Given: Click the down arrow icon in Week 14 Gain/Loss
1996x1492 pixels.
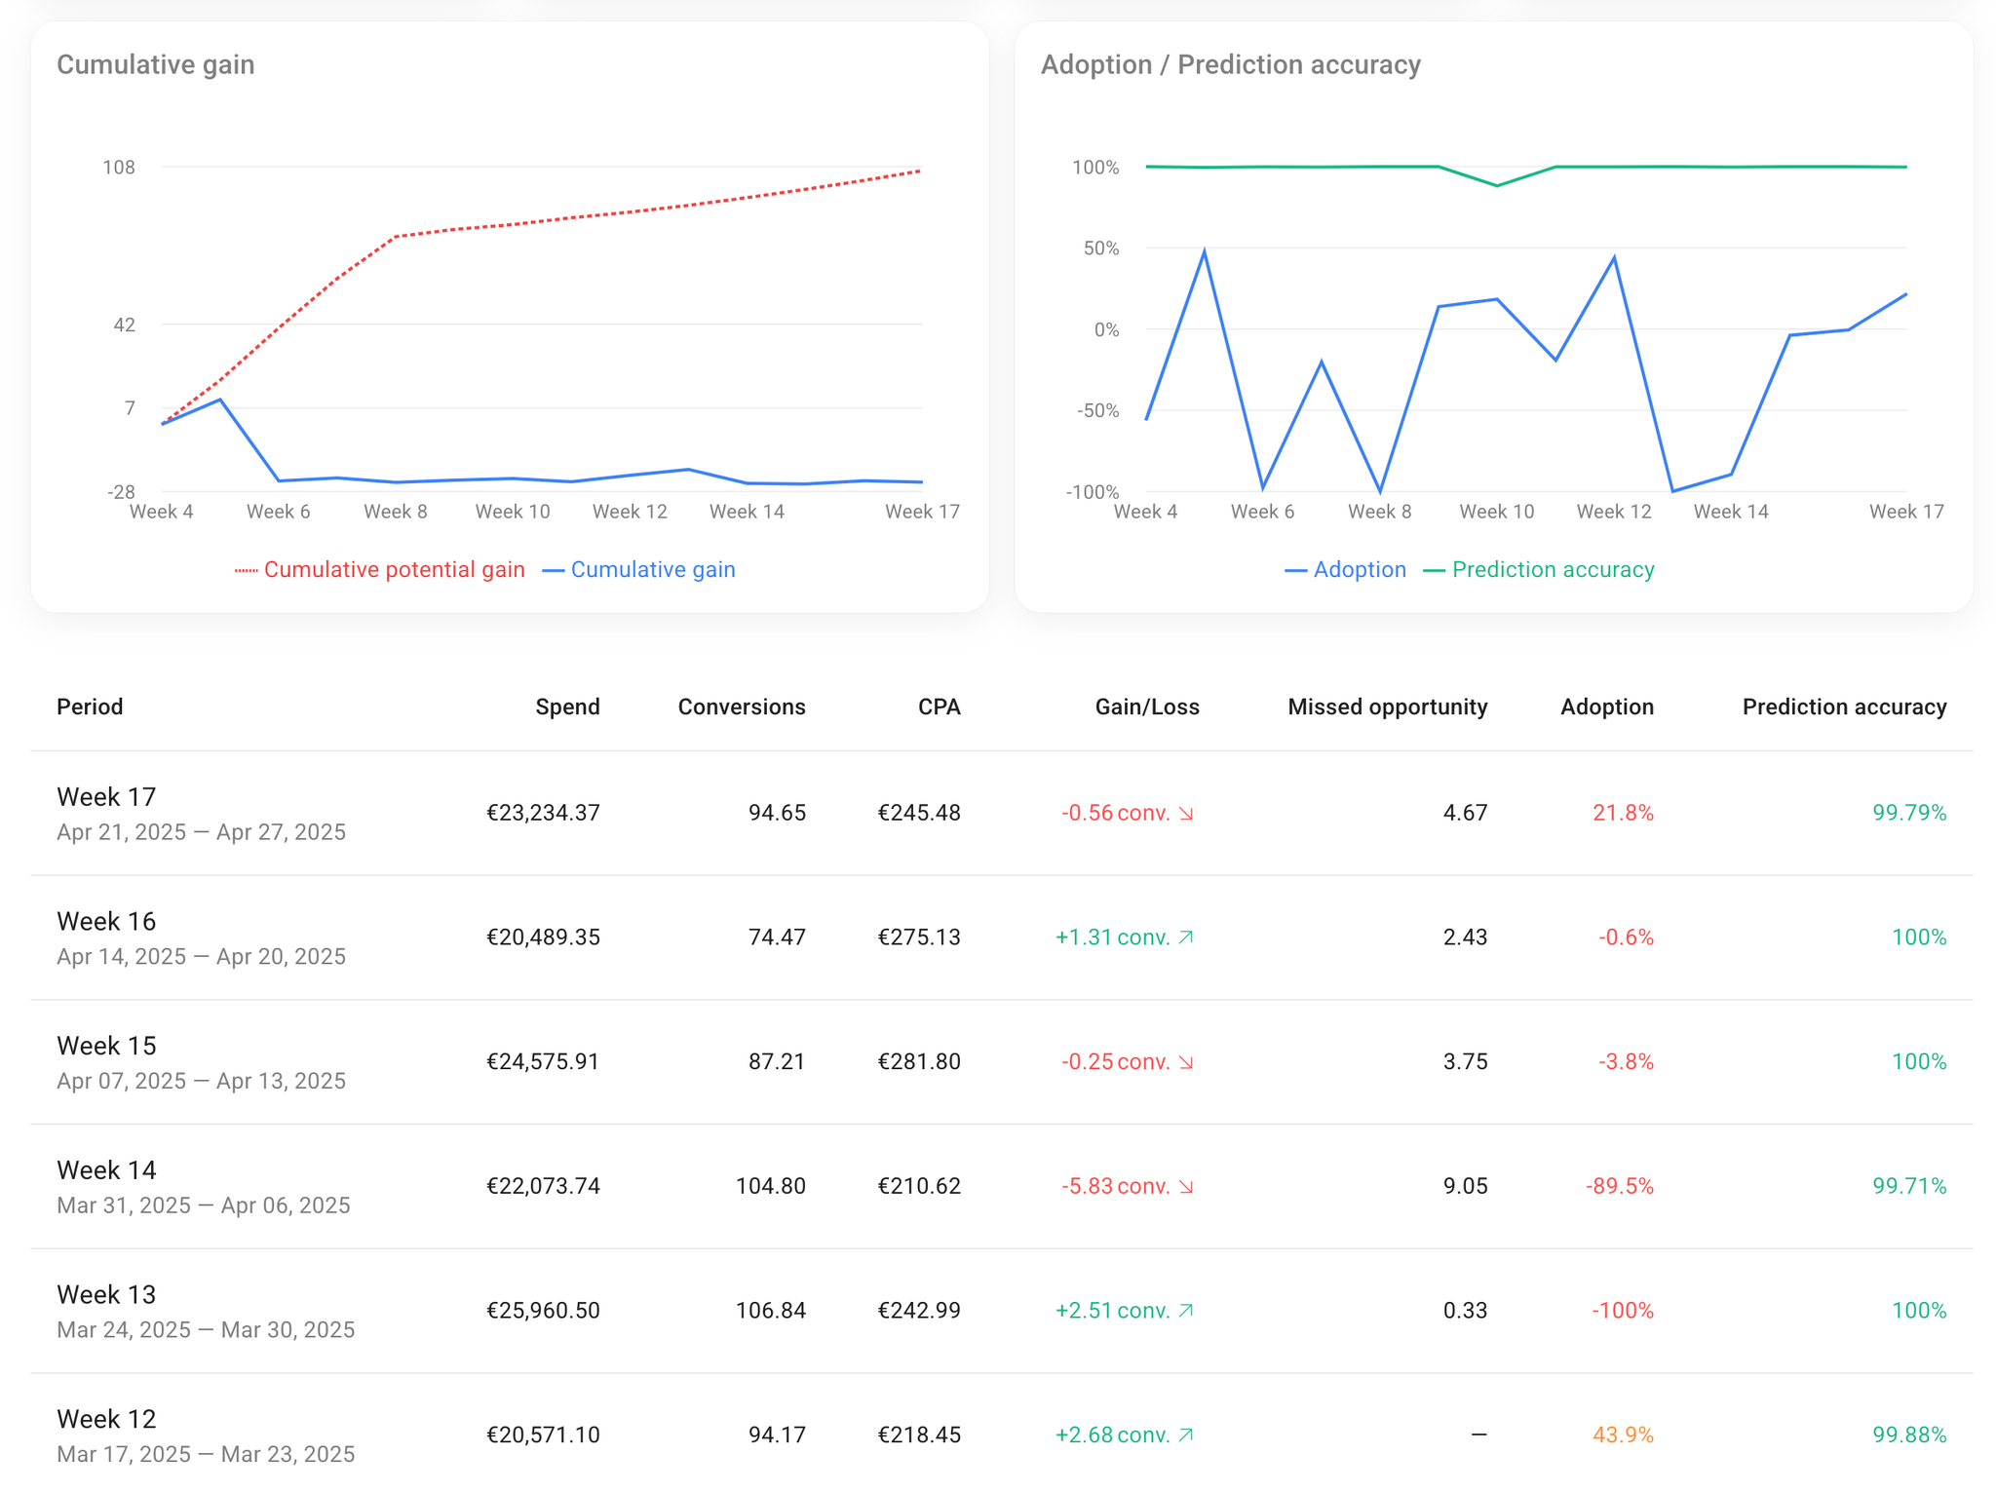Looking at the screenshot, I should click(x=1186, y=1186).
